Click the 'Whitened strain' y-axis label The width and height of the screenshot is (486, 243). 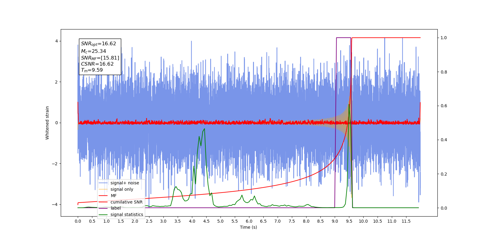tap(47, 123)
